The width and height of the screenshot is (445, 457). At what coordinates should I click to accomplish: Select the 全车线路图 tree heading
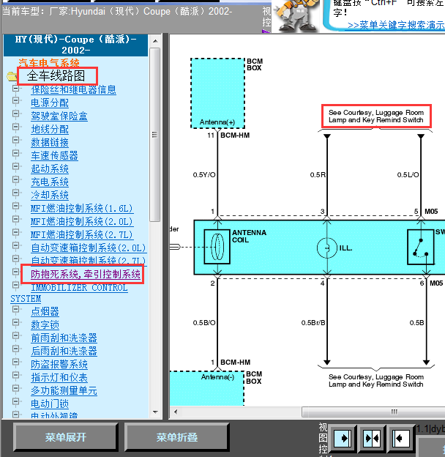[x=56, y=76]
